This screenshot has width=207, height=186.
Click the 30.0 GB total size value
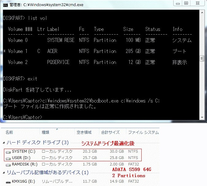pyautogui.click(x=117, y=151)
